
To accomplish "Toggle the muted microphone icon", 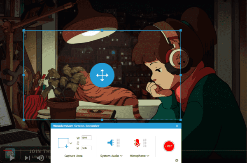I will (x=137, y=143).
